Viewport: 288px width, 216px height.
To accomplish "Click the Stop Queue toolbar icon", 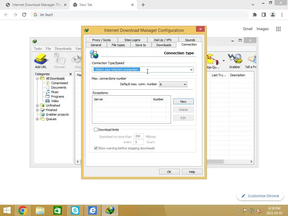I will 213,61.
